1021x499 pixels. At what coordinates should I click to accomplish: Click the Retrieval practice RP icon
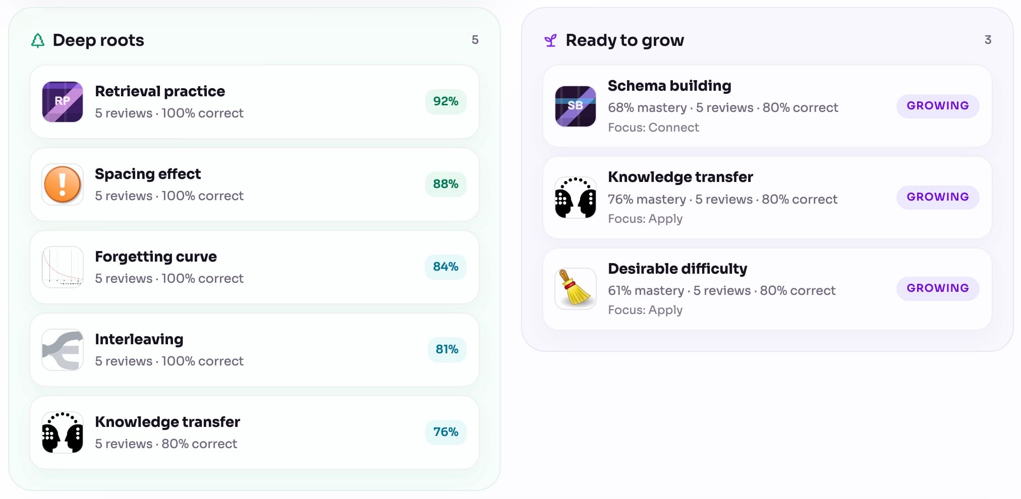tap(63, 102)
